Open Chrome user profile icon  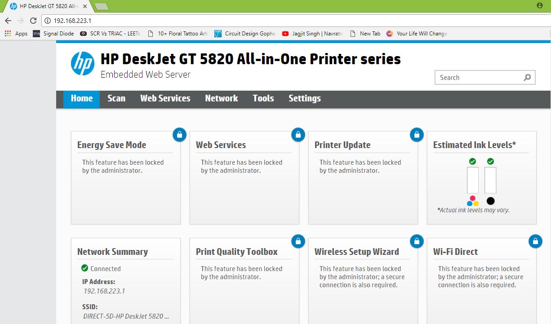click(x=540, y=5)
